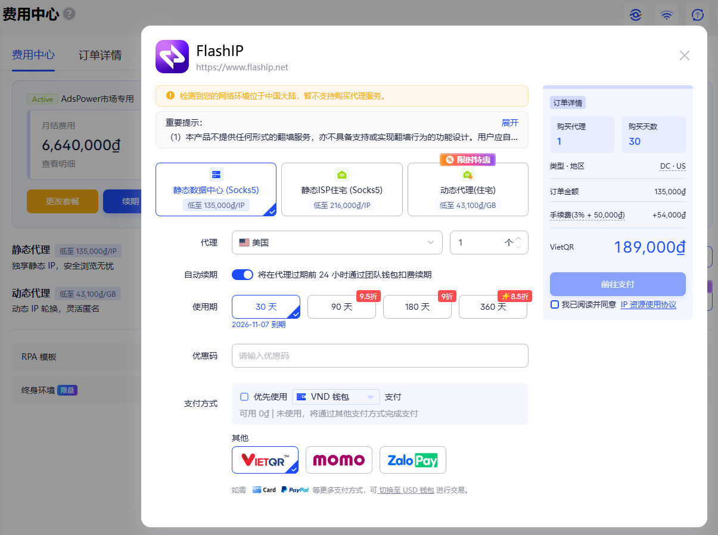Click the 动态代理 heading in background
Image resolution: width=718 pixels, height=535 pixels.
[x=31, y=293]
